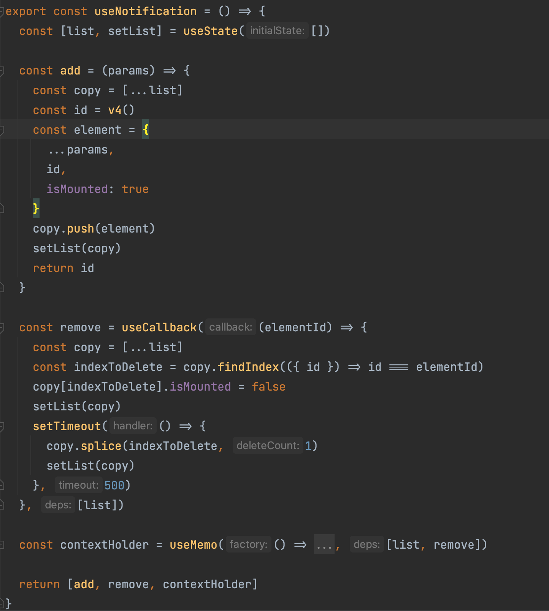Click fold-end marker beside '}, timeout: 500)'
The image size is (549, 611).
coord(2,485)
